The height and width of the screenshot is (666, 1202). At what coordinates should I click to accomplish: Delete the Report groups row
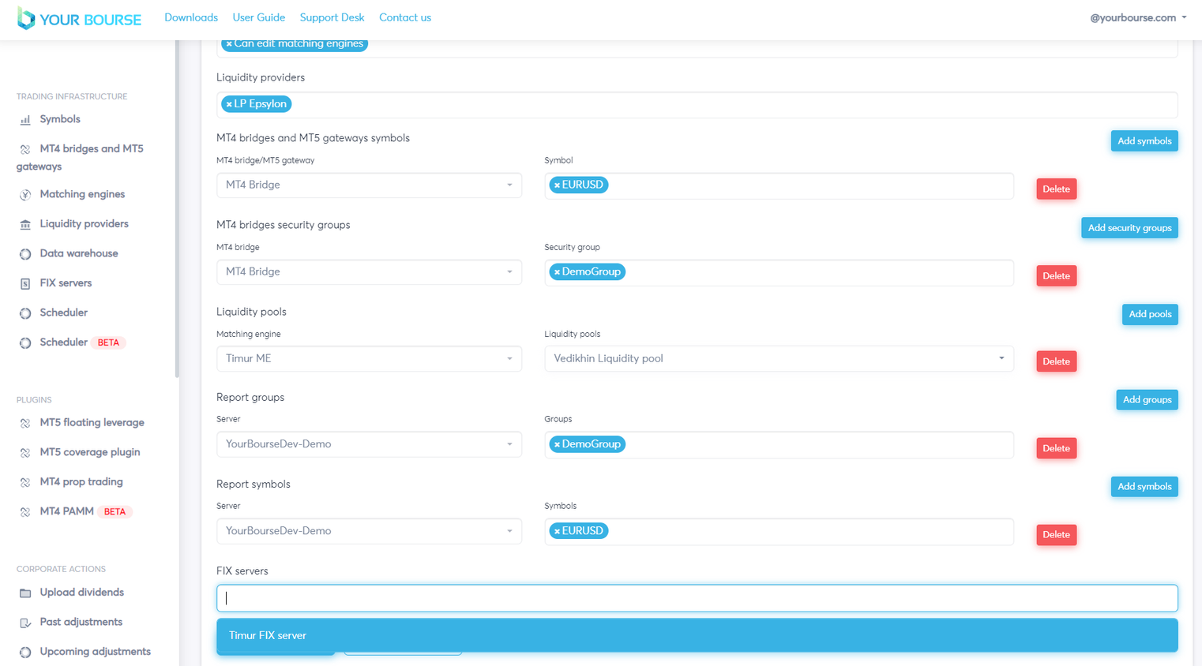pyautogui.click(x=1056, y=448)
